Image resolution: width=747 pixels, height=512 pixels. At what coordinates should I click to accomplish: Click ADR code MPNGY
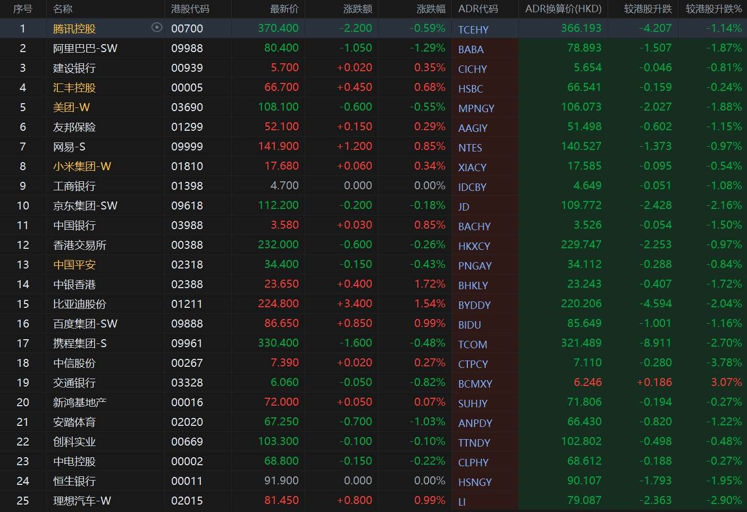point(476,108)
